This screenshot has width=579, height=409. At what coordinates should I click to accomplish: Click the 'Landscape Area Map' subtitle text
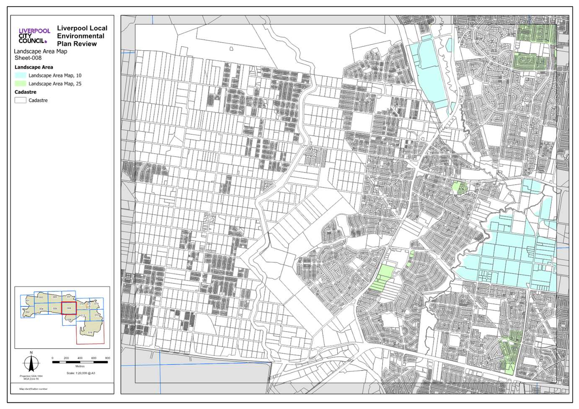tap(40, 51)
